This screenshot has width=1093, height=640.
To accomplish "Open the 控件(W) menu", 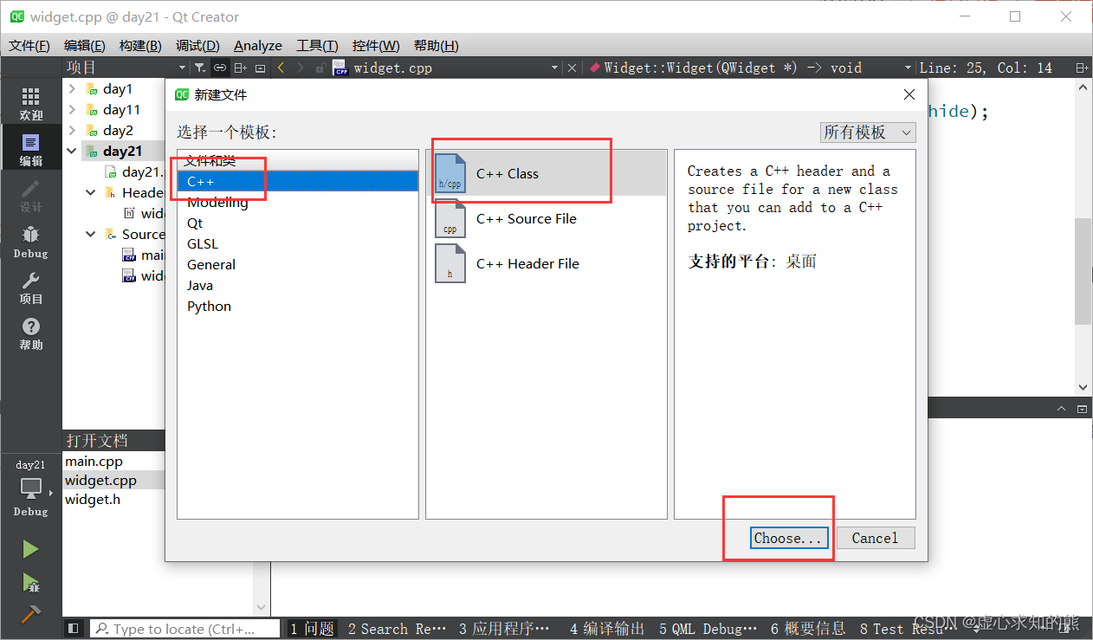I will (x=376, y=45).
